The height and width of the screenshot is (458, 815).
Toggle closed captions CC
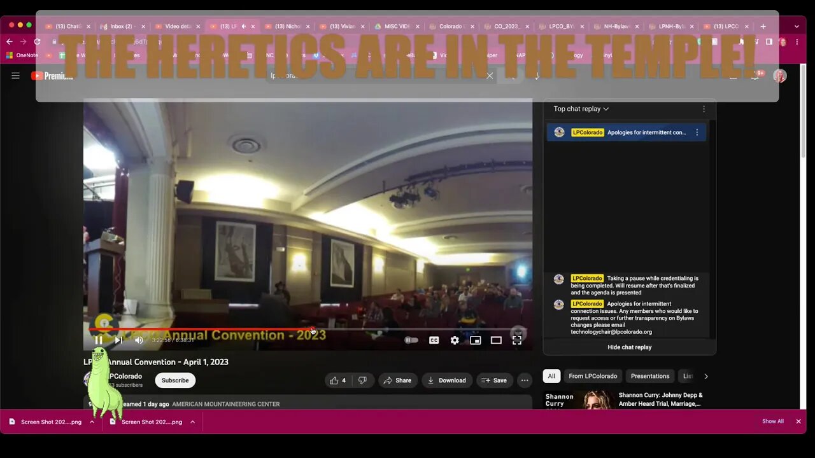click(434, 340)
